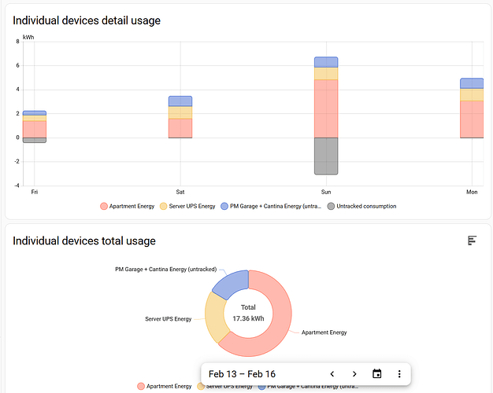Viewport: 493px width, 393px height.
Task: Click the Individual devices detail usage title
Action: (x=87, y=20)
